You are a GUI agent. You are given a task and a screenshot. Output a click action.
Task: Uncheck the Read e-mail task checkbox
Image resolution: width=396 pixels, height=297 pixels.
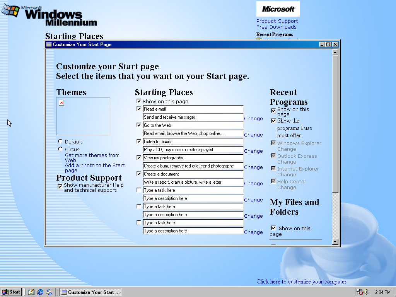tap(139, 109)
